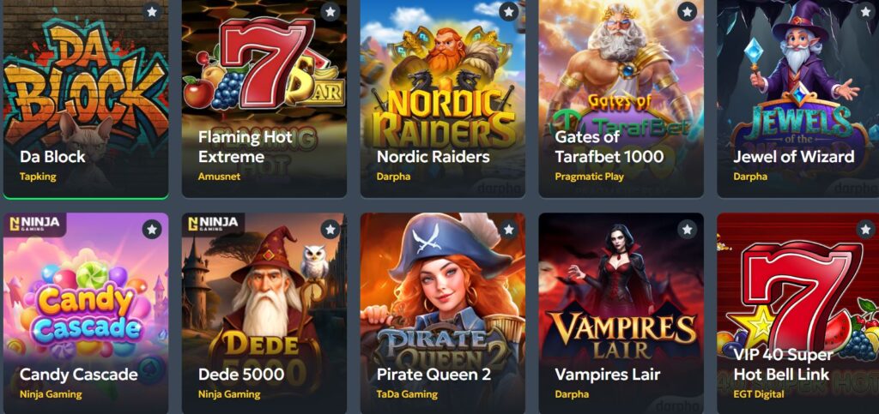Click the Amusnet provider label
This screenshot has height=414, width=879.
point(219,177)
